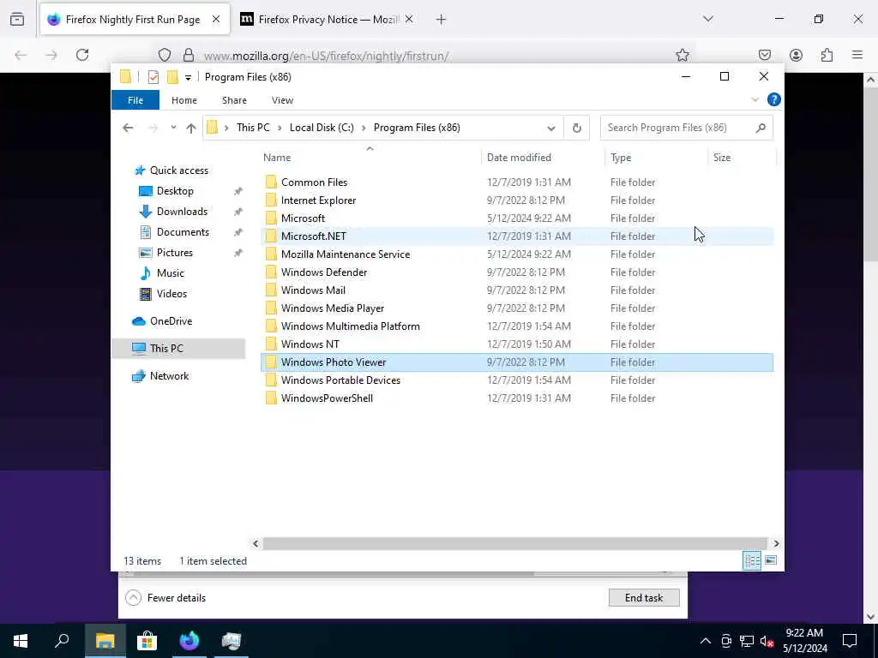
Task: Sort by the Type column header
Action: point(656,158)
